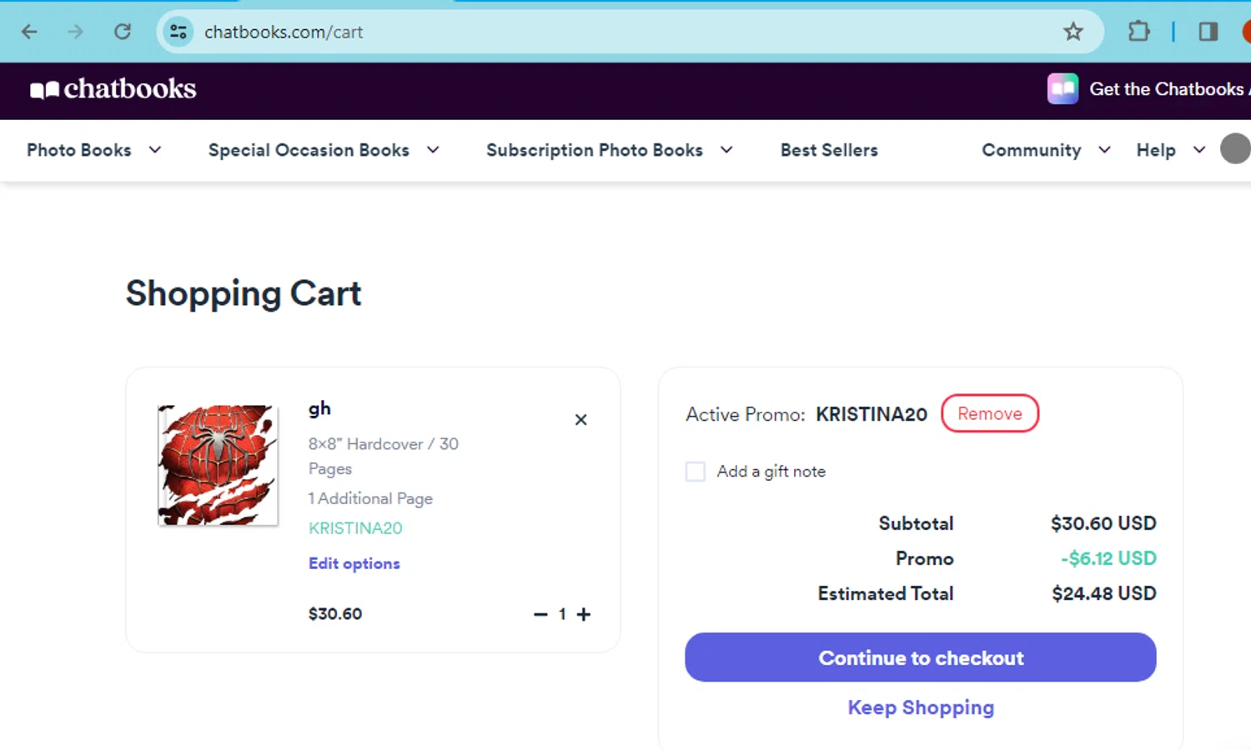Open the gray user account avatar
The width and height of the screenshot is (1251, 750).
coord(1237,149)
